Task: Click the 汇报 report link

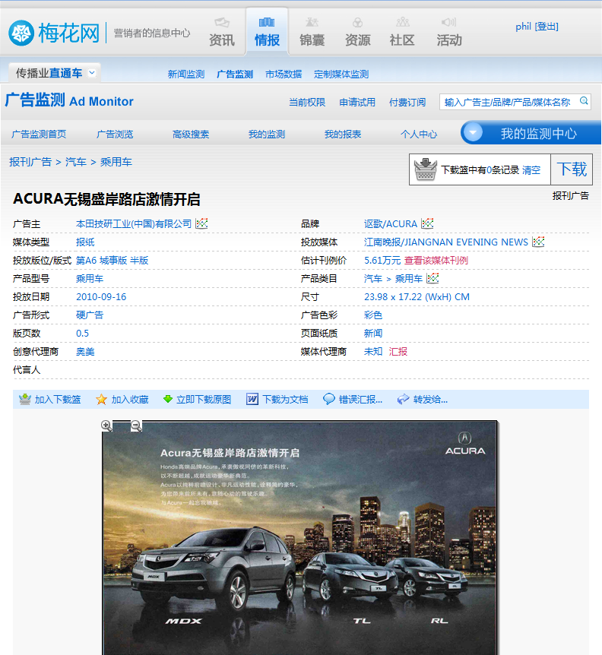Action: (398, 352)
